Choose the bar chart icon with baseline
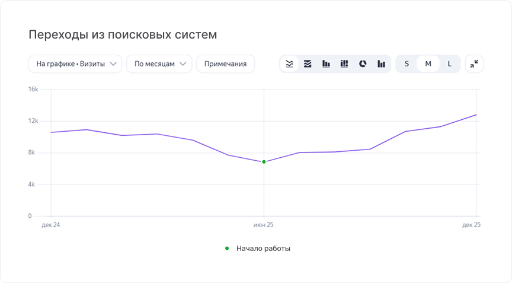The image size is (512, 283). coord(326,64)
